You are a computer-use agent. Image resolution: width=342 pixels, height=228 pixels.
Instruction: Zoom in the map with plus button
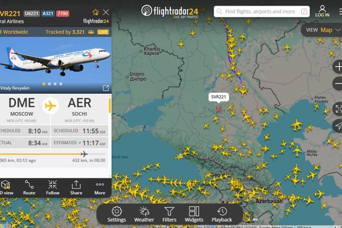338,67
